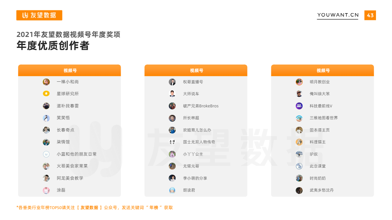
Task: Open the avatar beside 驴叔
Action: coord(299,154)
